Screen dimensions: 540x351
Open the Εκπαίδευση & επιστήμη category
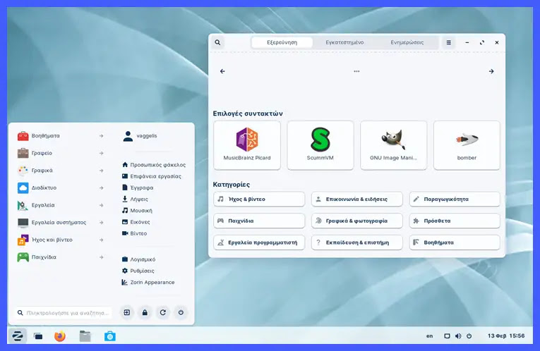(x=356, y=242)
